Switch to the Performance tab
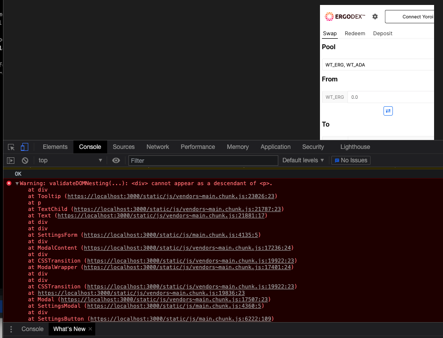 click(198, 147)
